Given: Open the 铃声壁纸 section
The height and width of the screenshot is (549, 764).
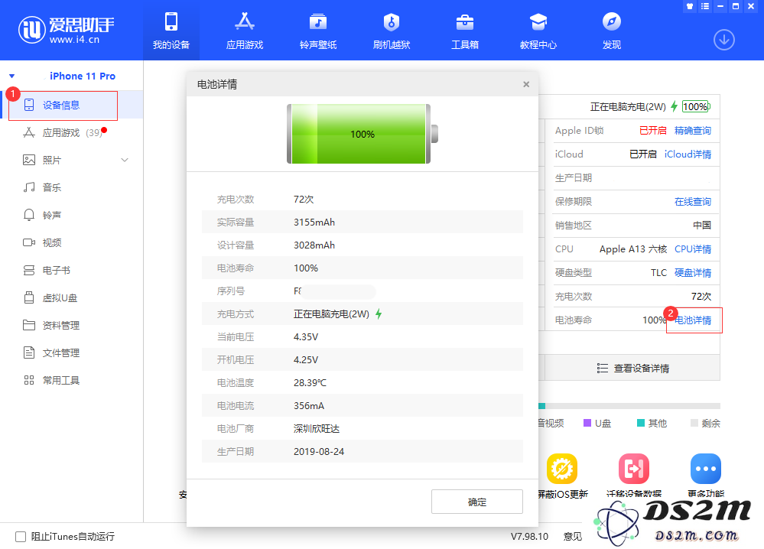Looking at the screenshot, I should click(318, 31).
